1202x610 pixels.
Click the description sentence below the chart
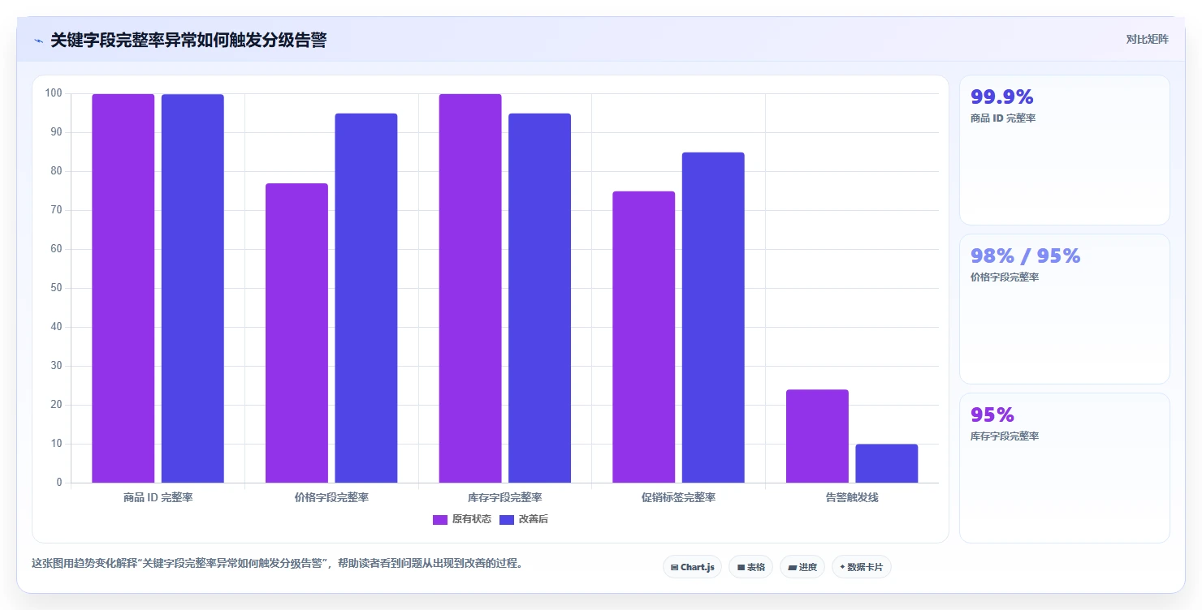pyautogui.click(x=277, y=563)
